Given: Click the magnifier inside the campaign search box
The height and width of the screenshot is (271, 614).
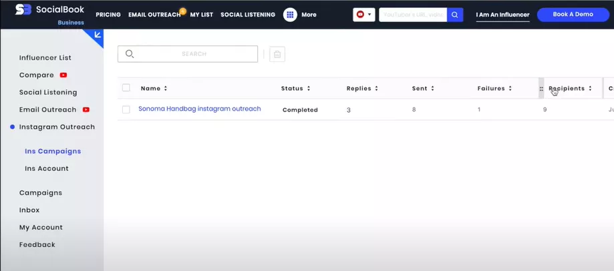Looking at the screenshot, I should coord(130,54).
